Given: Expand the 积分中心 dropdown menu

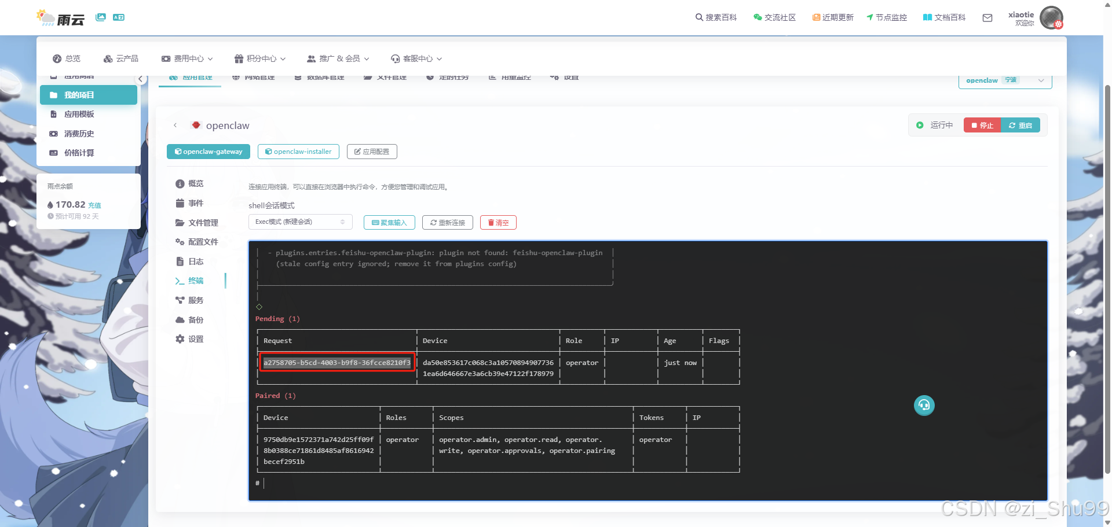Looking at the screenshot, I should [260, 58].
